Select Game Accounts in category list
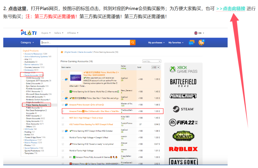The height and width of the screenshot is (168, 258). 31,75
